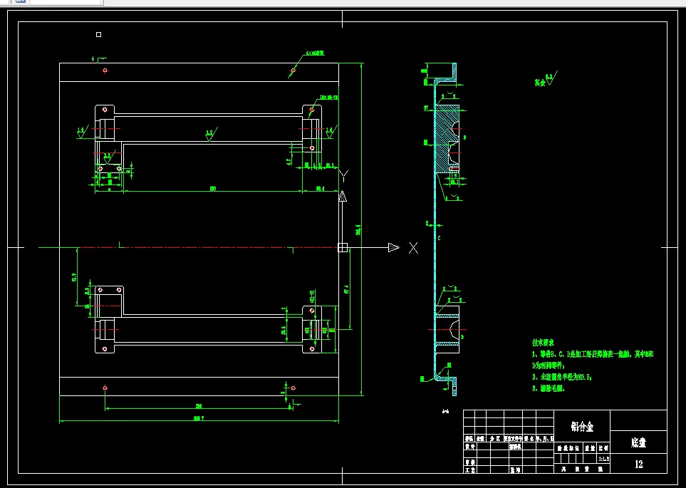The image size is (686, 488).
Task: Select the surface roughness symbol at center of upper bracket
Action: (x=210, y=135)
